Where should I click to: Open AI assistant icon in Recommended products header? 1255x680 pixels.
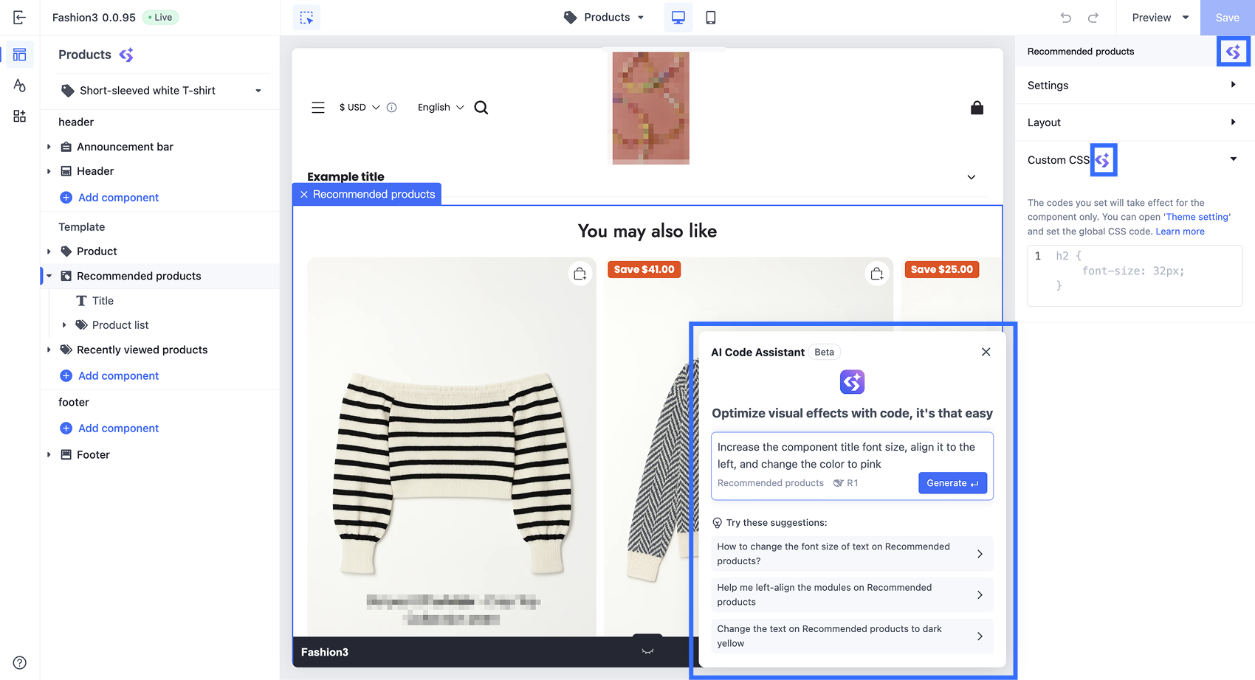[1233, 52]
